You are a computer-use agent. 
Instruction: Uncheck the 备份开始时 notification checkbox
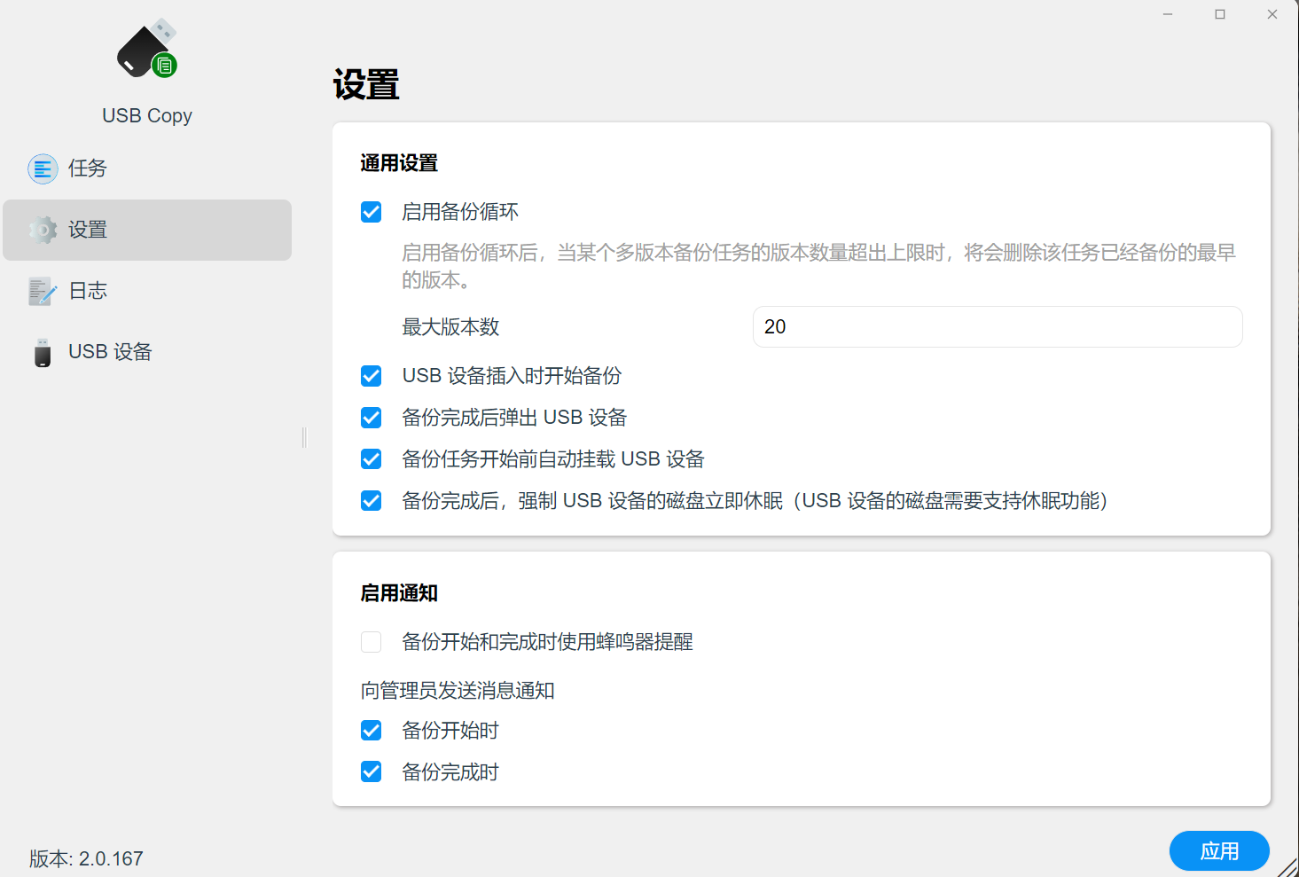point(372,731)
